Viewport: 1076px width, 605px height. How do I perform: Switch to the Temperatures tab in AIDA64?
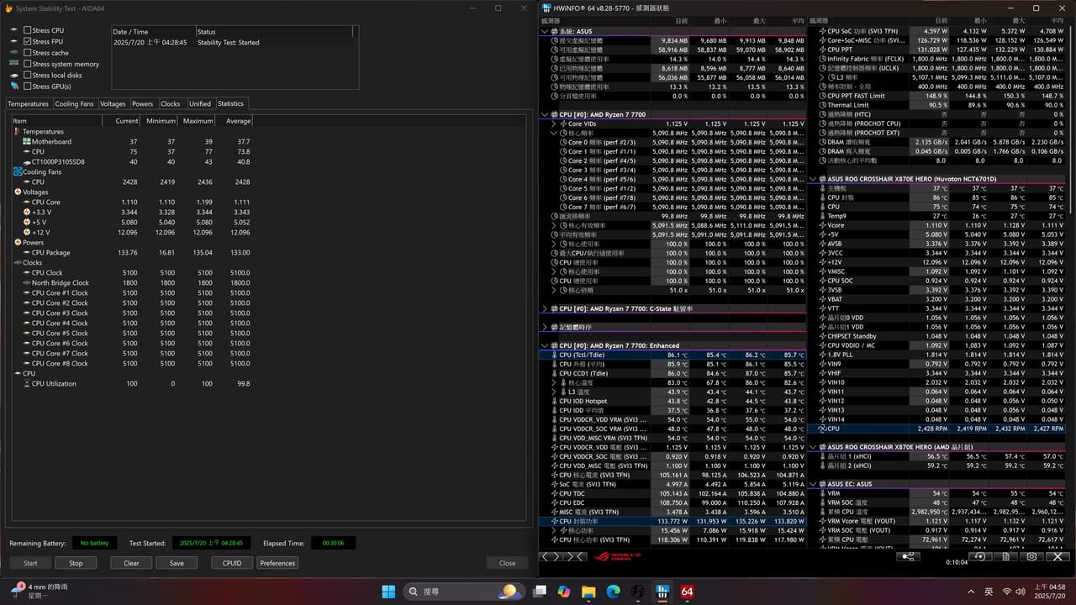tap(28, 104)
